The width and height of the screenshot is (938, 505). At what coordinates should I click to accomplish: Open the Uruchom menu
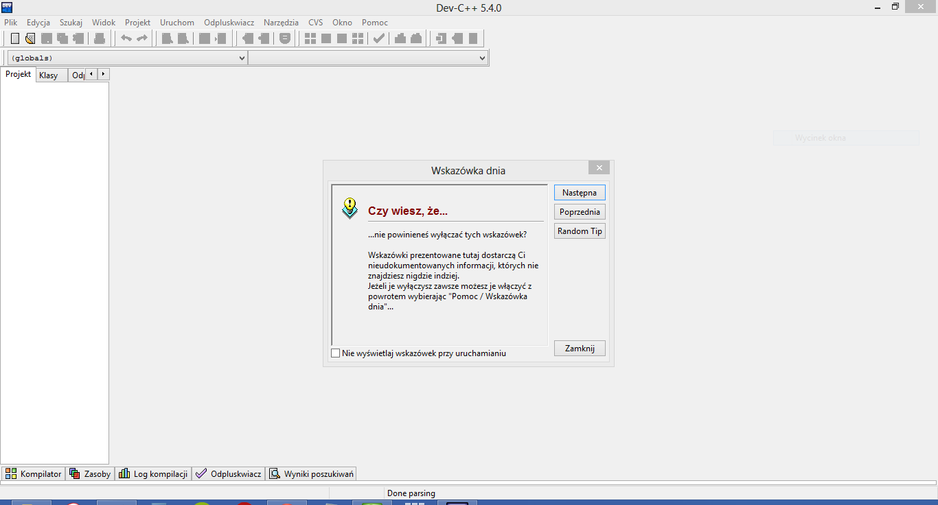(x=177, y=23)
